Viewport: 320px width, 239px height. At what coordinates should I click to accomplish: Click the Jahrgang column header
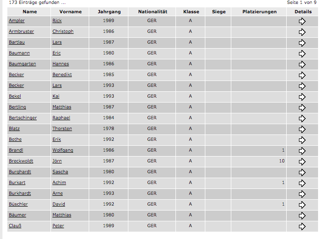pyautogui.click(x=109, y=11)
